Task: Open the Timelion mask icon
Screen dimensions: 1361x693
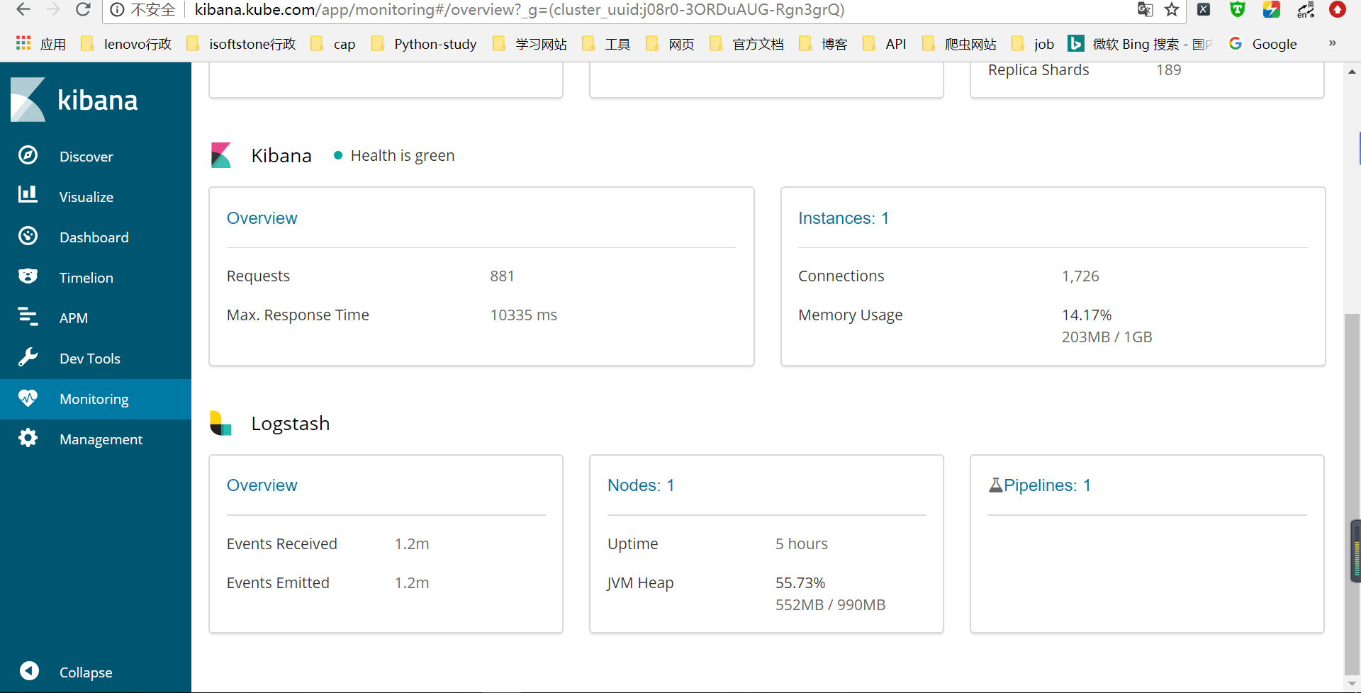Action: (x=28, y=276)
